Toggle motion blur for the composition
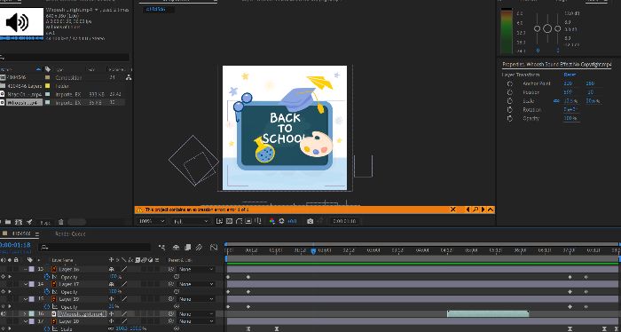 click(200, 247)
